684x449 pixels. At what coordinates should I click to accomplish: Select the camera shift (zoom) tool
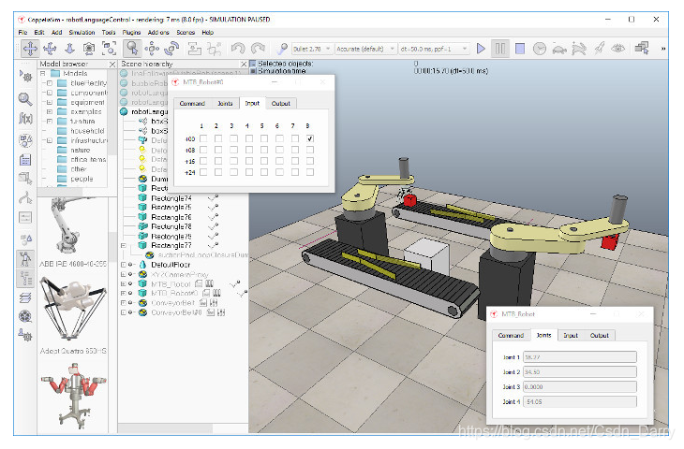click(x=69, y=49)
